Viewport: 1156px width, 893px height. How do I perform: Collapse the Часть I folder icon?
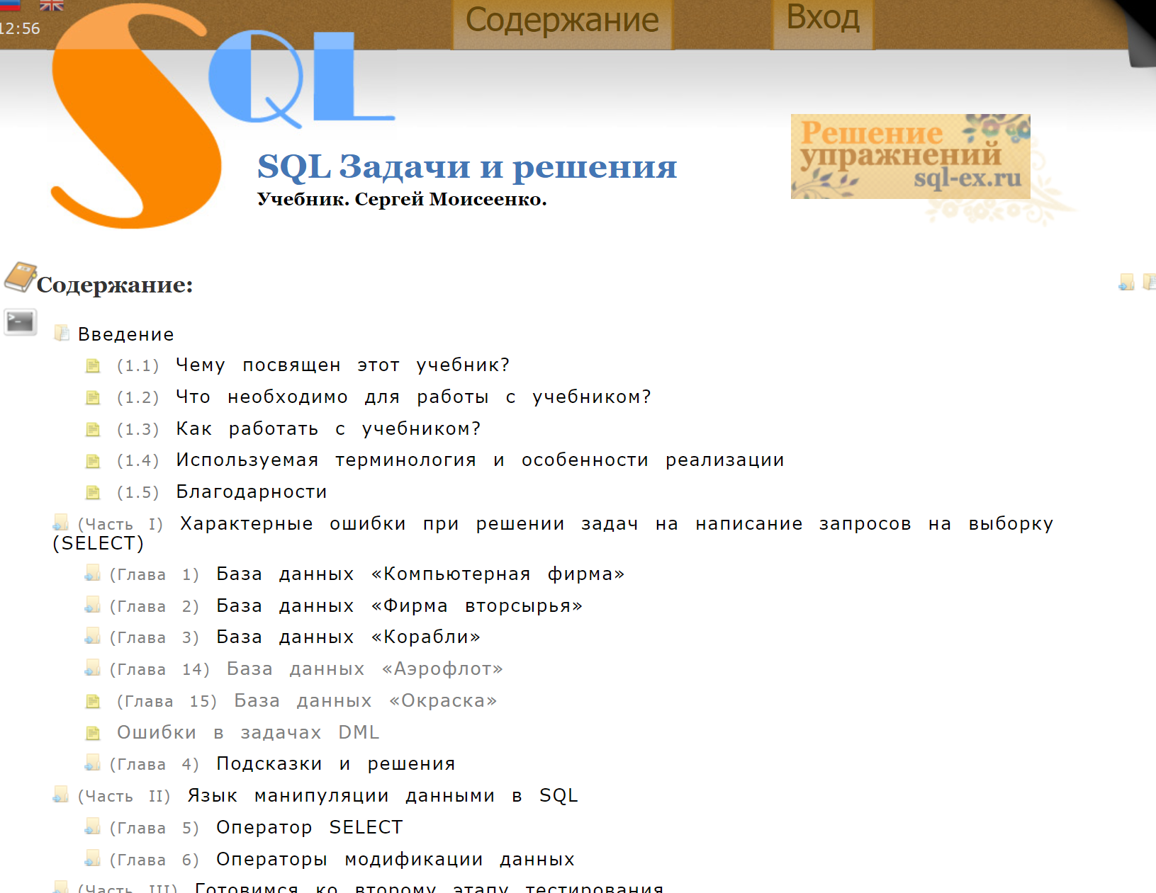tap(61, 523)
